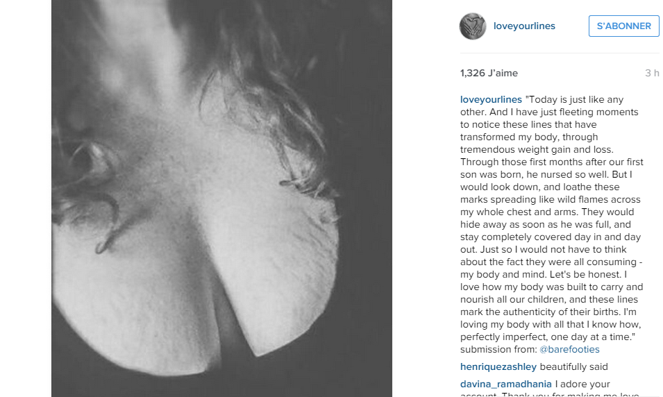Visit davina_ramadhania commenter profile
663x397 pixels.
coord(505,384)
